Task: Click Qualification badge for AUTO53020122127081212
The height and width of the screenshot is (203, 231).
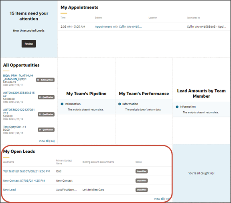Action: point(46,114)
